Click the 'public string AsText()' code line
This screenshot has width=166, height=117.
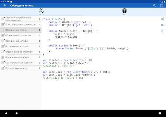click(66, 45)
